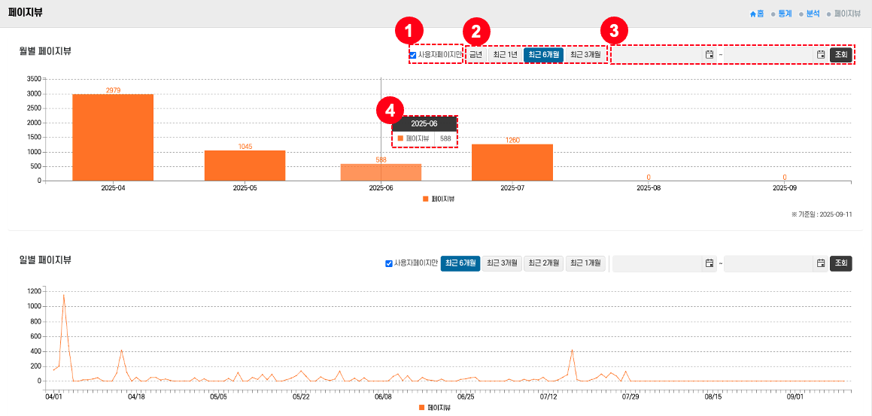Select 최근 1개월 period for daily chart
Screen dimensions: 872x416
click(585, 263)
